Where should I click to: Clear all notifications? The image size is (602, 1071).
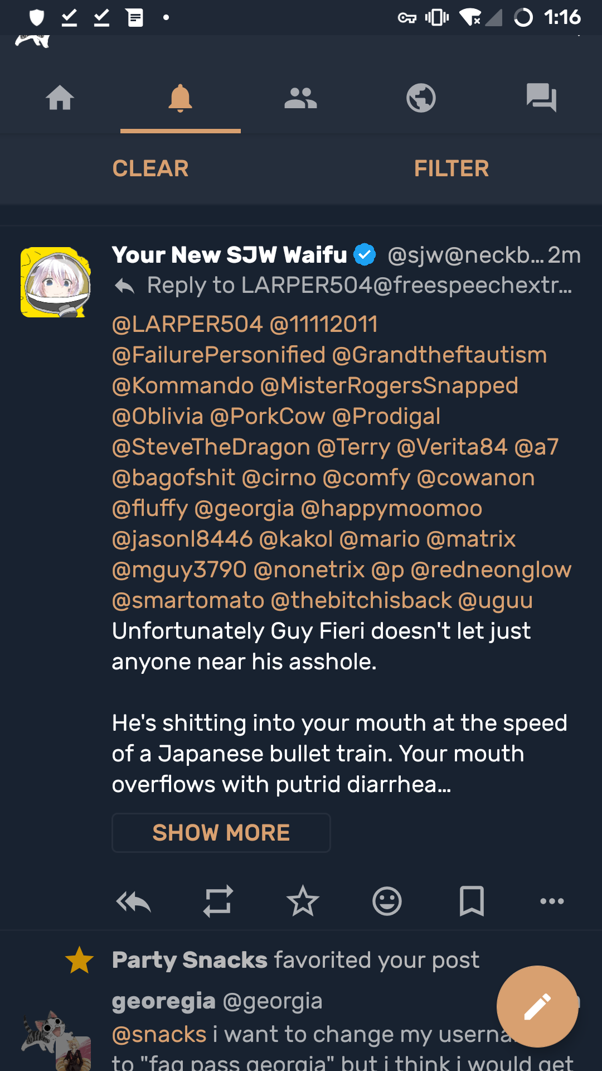point(151,168)
